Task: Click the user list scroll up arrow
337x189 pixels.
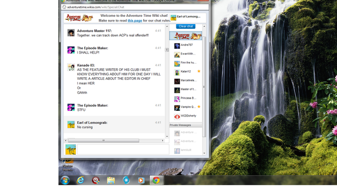Action: coord(204,26)
